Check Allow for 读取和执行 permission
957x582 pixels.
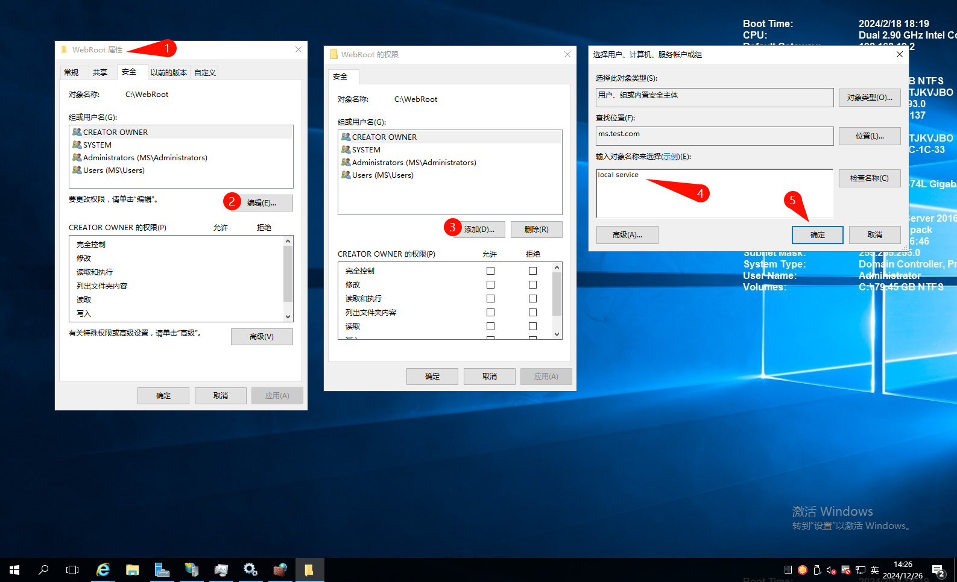click(x=490, y=299)
